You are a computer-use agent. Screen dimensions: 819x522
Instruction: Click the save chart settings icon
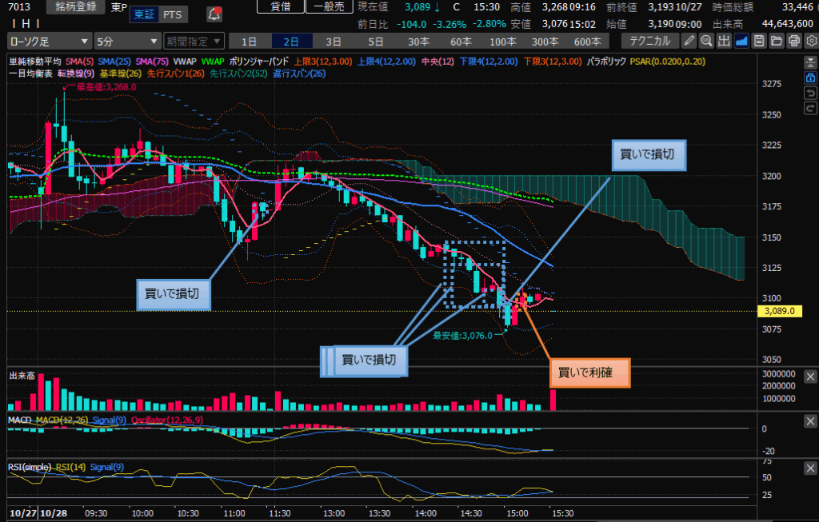[x=758, y=42]
